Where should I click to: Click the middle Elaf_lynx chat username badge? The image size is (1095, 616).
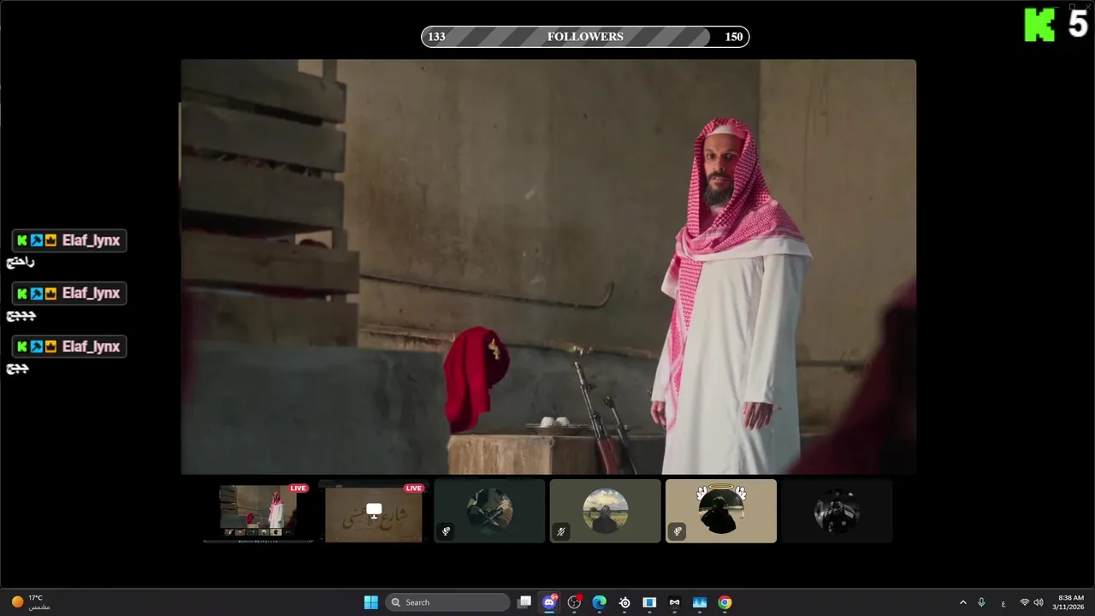[69, 293]
